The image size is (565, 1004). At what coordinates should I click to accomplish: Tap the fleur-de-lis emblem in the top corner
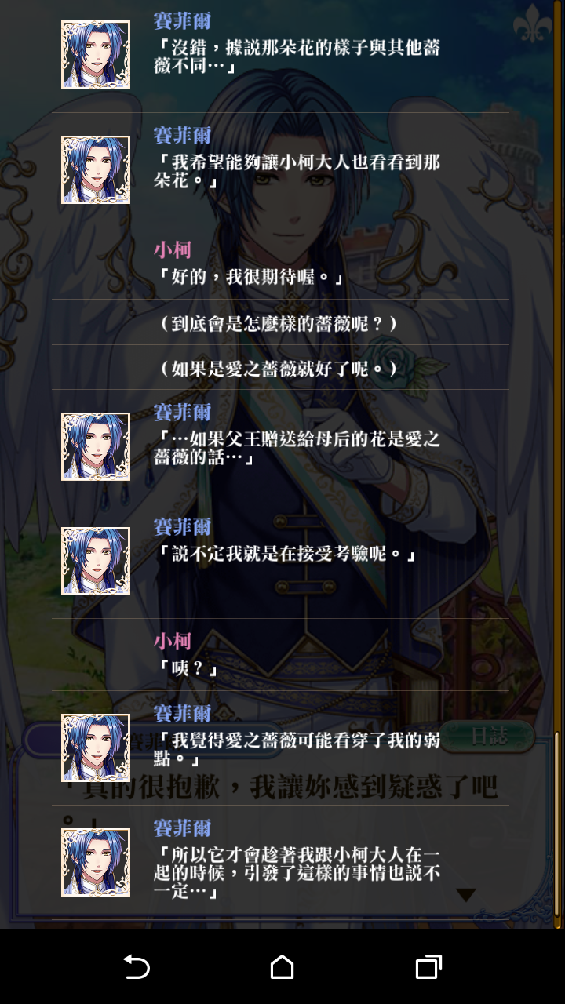[x=533, y=23]
